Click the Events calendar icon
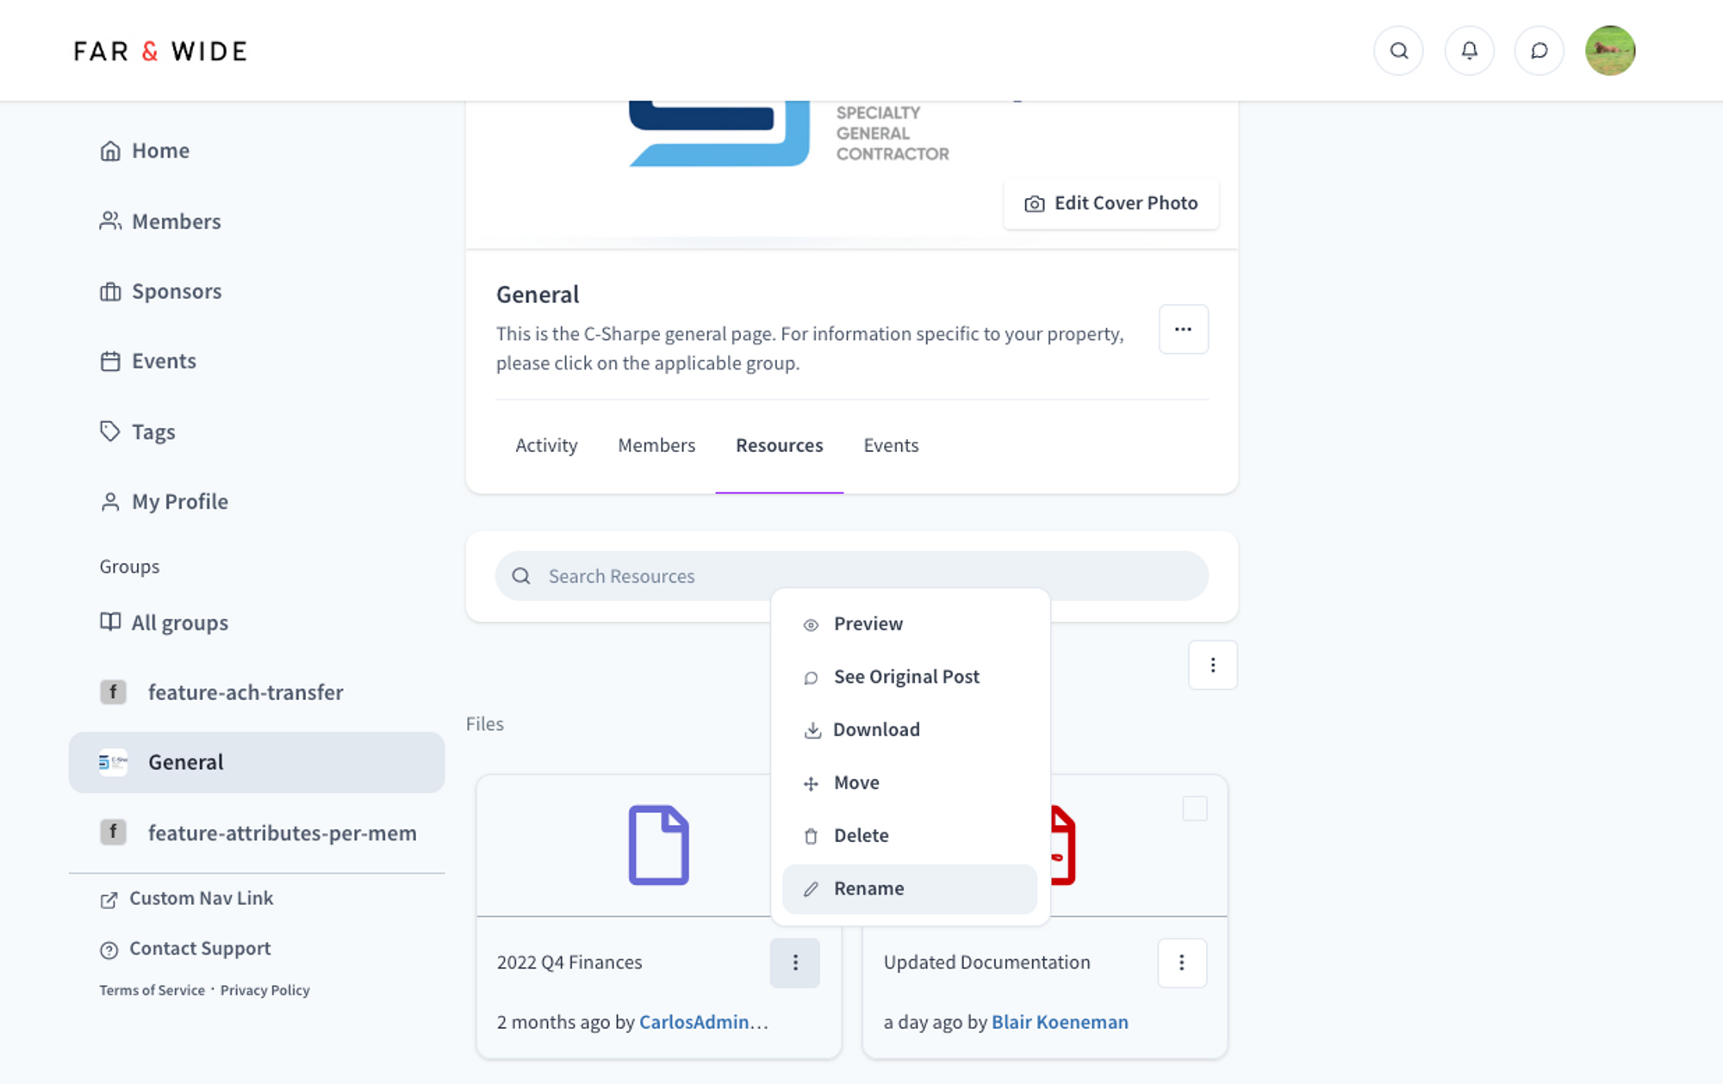The width and height of the screenshot is (1723, 1084). pos(110,362)
